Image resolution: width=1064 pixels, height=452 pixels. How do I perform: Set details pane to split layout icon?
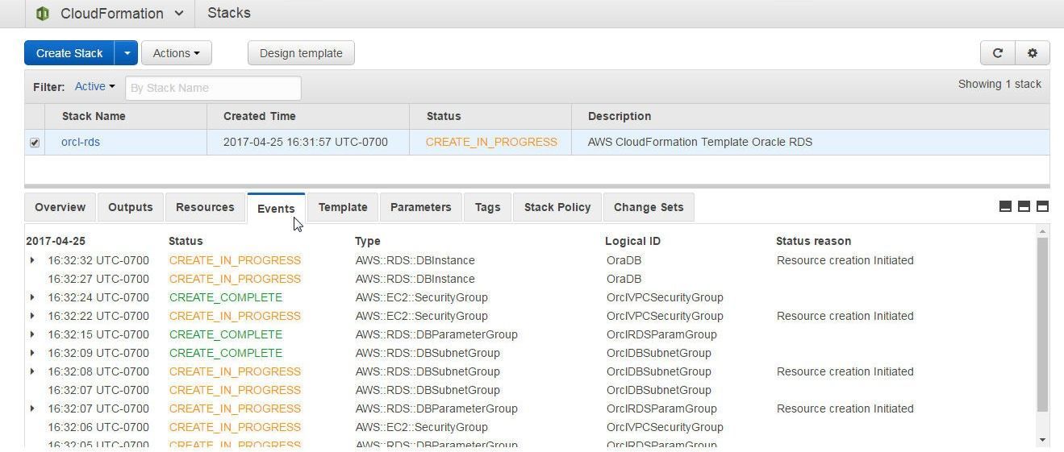1024,206
